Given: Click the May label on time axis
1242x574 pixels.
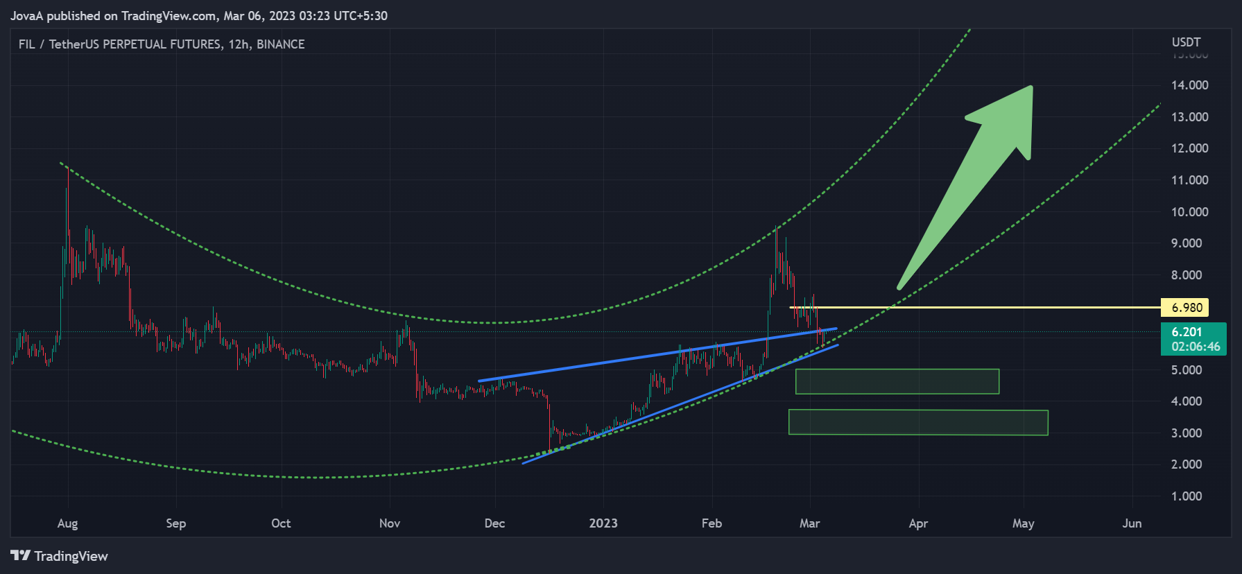Looking at the screenshot, I should (x=1023, y=523).
